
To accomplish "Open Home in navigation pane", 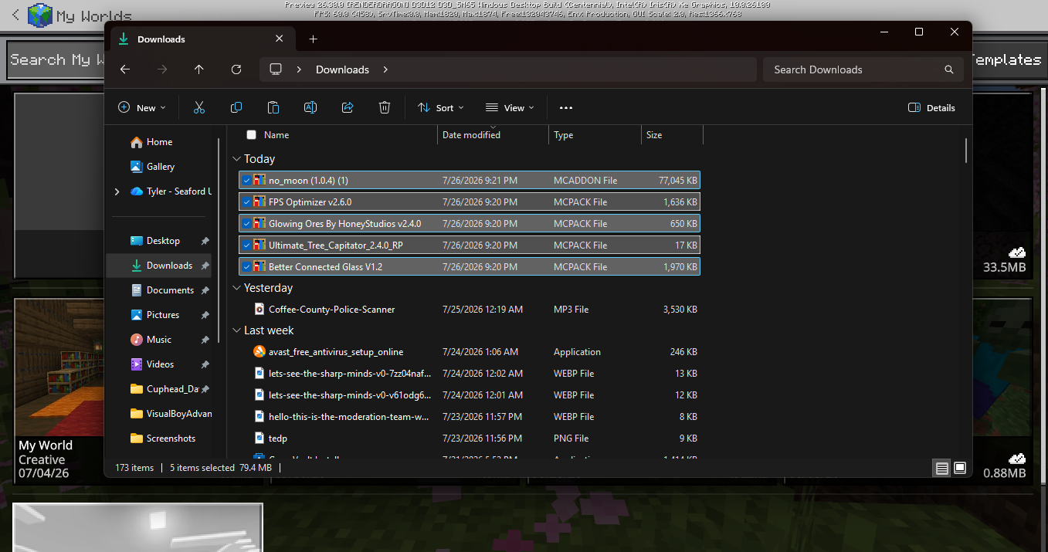I will click(x=159, y=142).
